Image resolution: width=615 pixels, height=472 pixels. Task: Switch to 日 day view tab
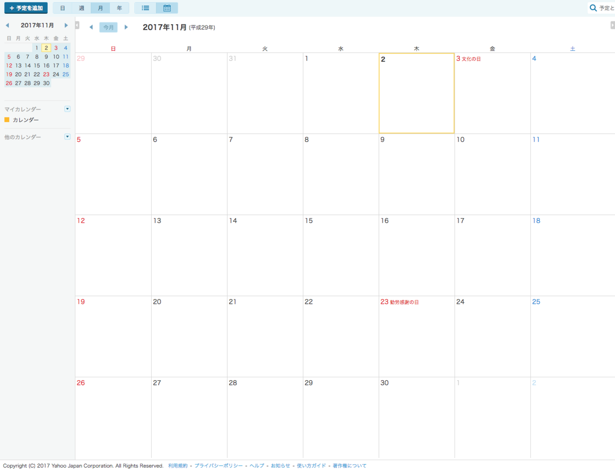[62, 8]
